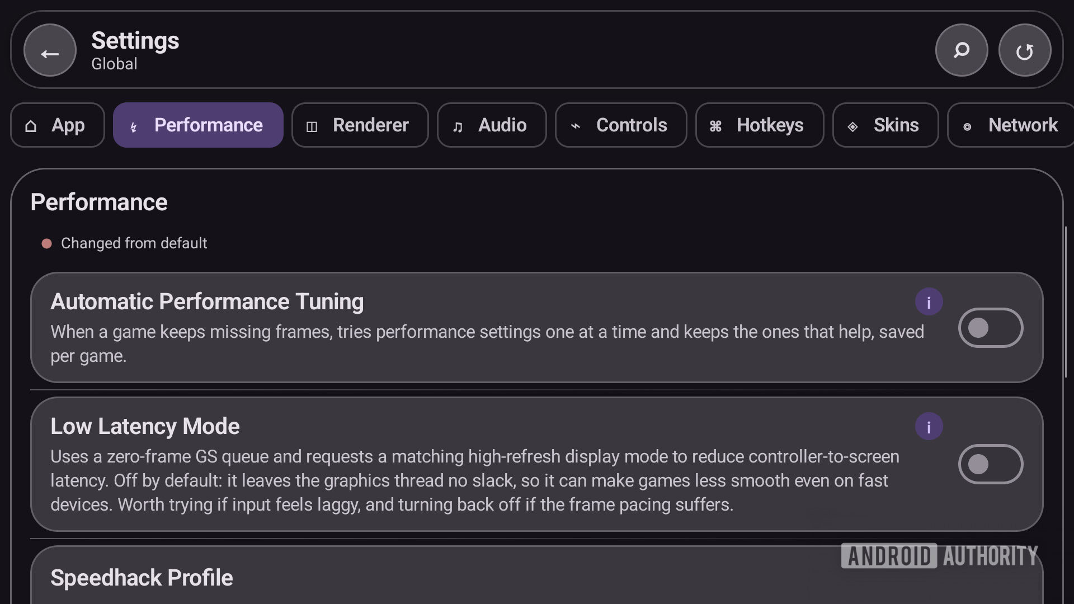Screen dimensions: 1074x604
Task: Click the Automatic Performance Tuning title
Action: [x=207, y=302]
